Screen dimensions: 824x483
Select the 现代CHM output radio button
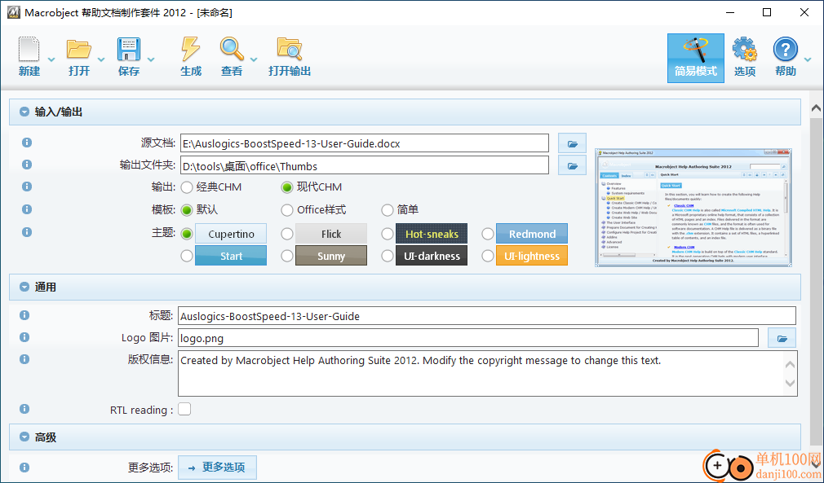pyautogui.click(x=287, y=187)
